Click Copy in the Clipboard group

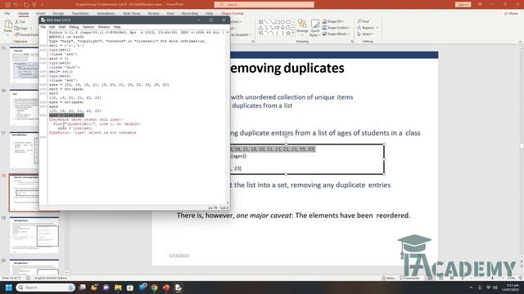pyautogui.click(x=21, y=29)
